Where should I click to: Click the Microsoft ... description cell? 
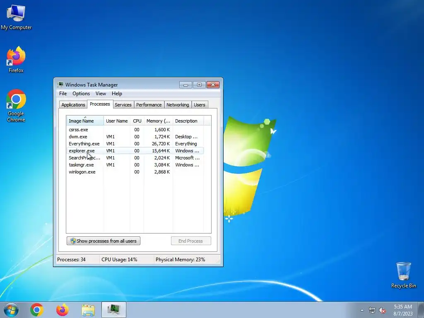pyautogui.click(x=187, y=158)
